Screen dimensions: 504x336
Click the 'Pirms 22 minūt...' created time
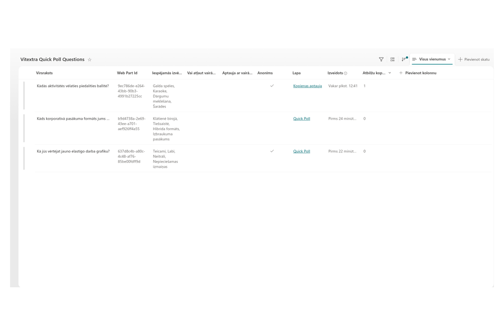point(342,151)
